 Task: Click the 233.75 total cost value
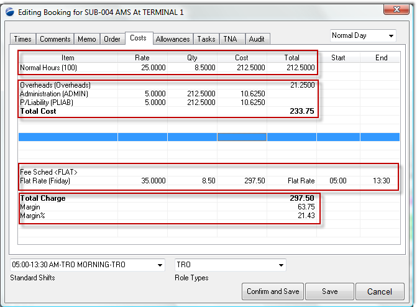coord(302,111)
